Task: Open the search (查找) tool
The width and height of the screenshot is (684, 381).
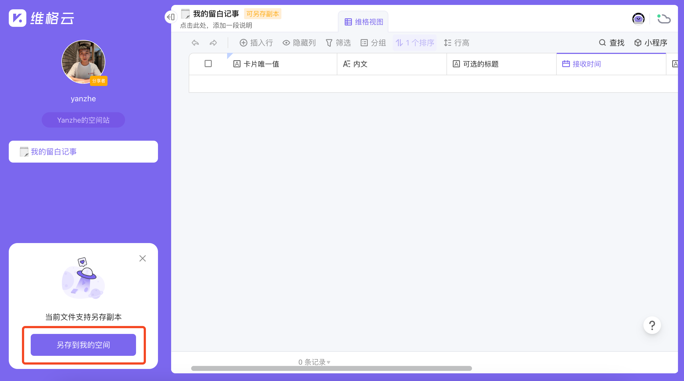Action: [612, 43]
